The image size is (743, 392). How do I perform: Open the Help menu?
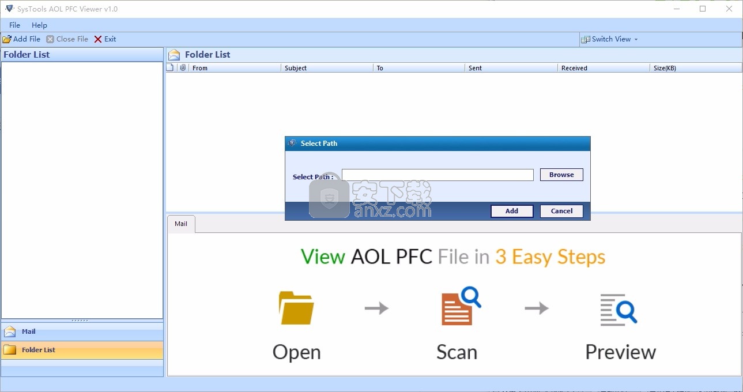pyautogui.click(x=39, y=25)
